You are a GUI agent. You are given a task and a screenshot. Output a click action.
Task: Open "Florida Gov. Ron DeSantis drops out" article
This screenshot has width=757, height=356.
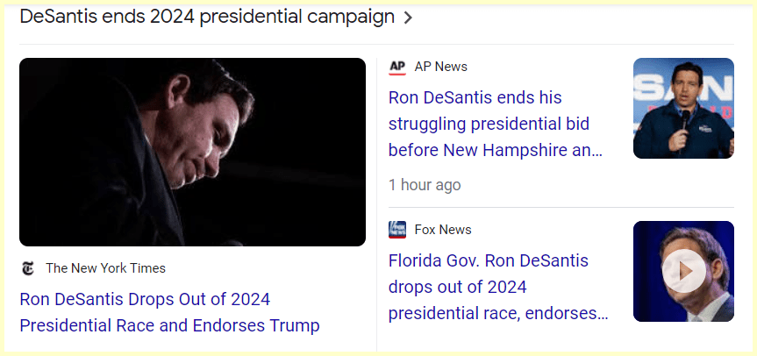pos(489,260)
